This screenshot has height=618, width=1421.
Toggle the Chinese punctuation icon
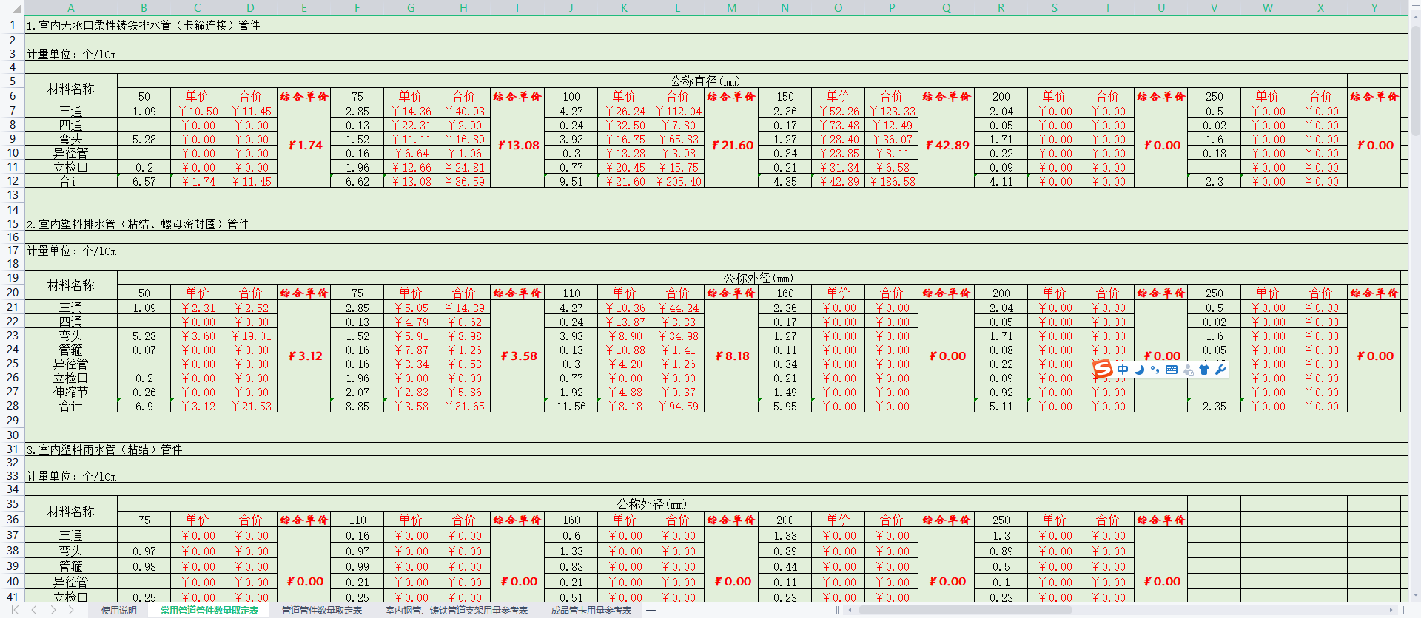1155,370
